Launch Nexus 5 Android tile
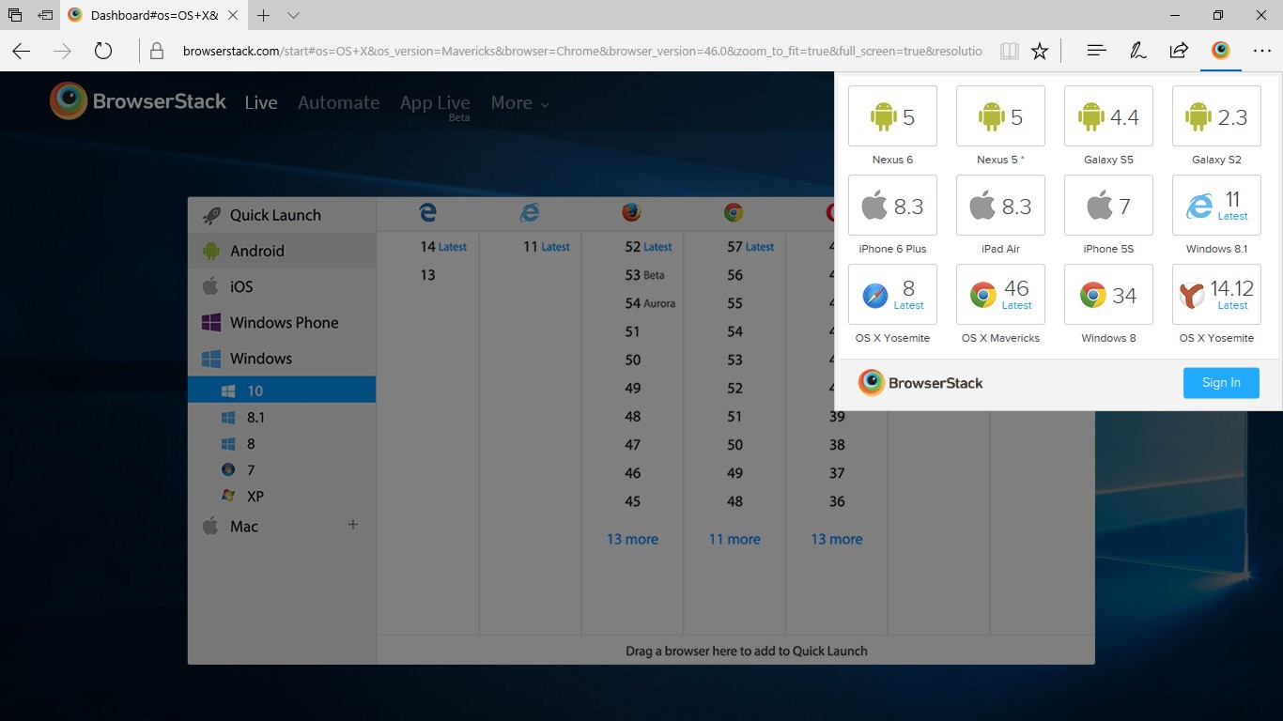Image resolution: width=1283 pixels, height=721 pixels. (1000, 116)
